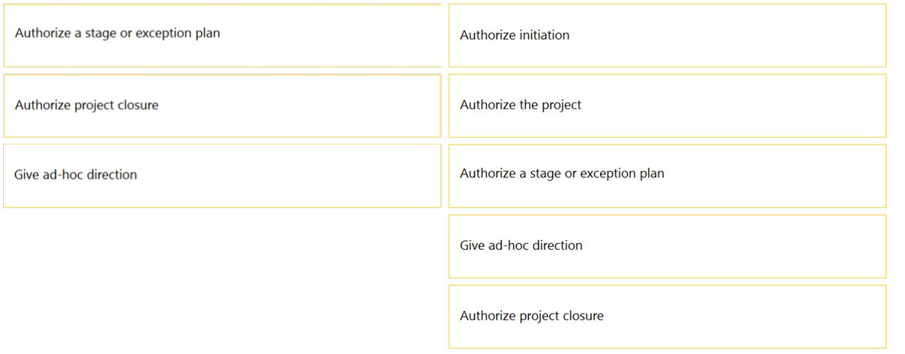Highlight the middle-left card 'Authorize project closure'
Image resolution: width=905 pixels, height=354 pixels.
point(223,106)
